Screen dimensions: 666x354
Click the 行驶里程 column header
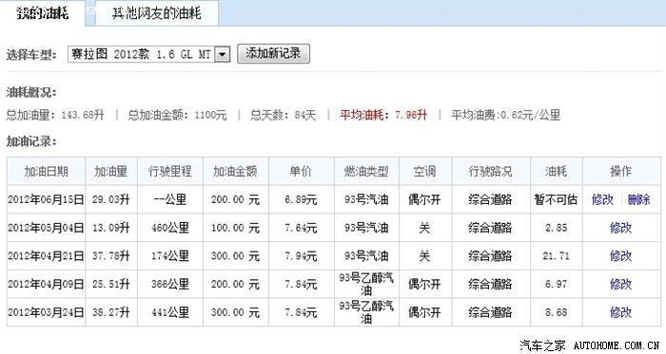[170, 171]
